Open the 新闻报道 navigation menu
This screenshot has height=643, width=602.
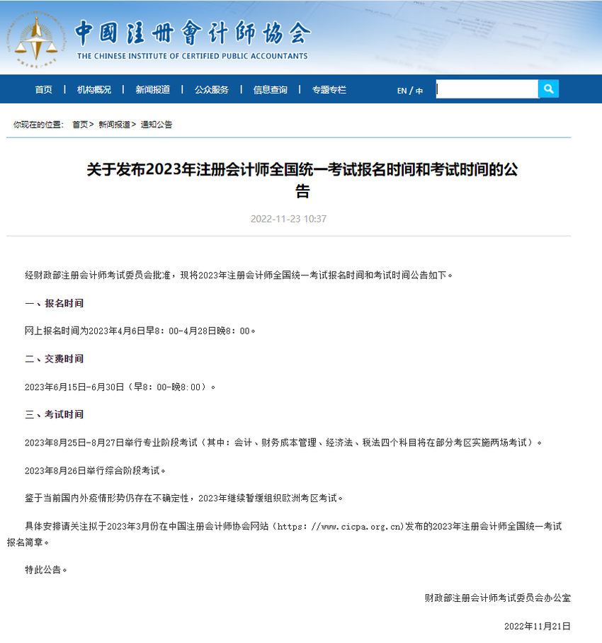pos(152,90)
